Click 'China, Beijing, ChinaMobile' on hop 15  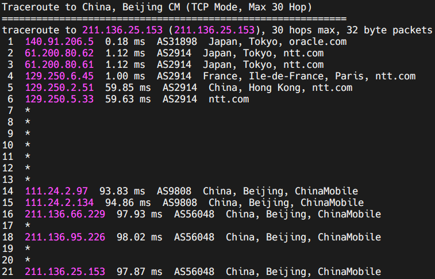(x=286, y=202)
